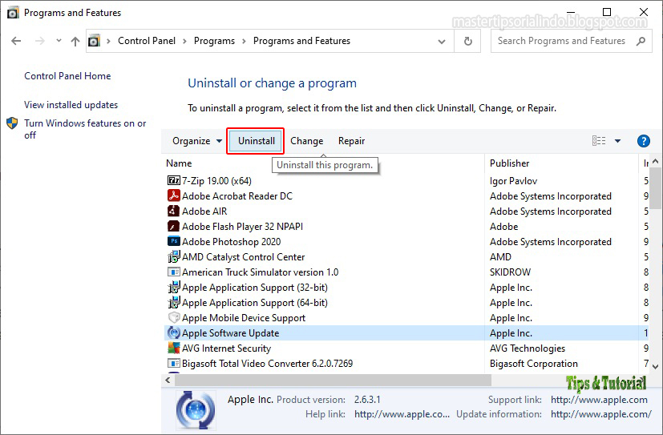The image size is (663, 435).
Task: Click Programs and Features breadcrumb
Action: (302, 41)
